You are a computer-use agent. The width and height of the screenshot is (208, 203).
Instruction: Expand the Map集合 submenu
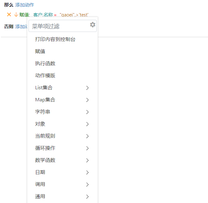(x=62, y=100)
